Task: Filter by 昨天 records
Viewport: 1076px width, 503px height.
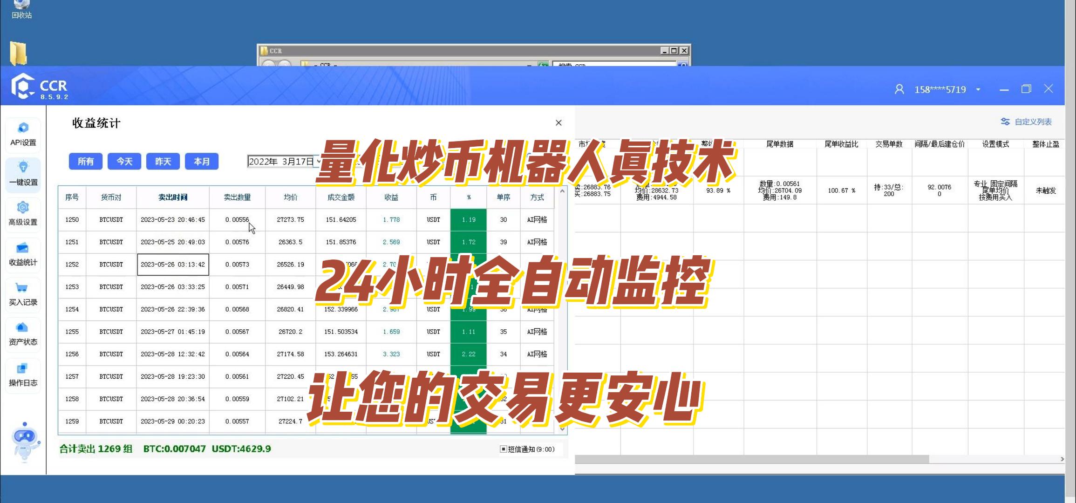Action: [163, 161]
